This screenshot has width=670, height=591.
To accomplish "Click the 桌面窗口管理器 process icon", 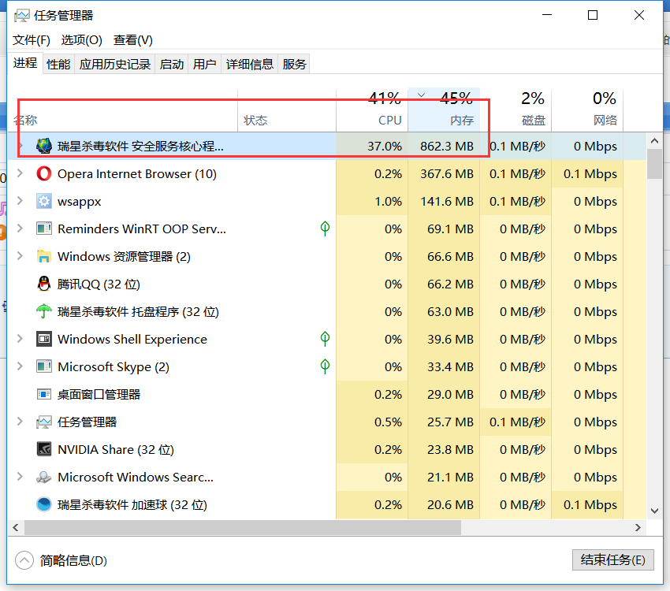I will coord(44,394).
